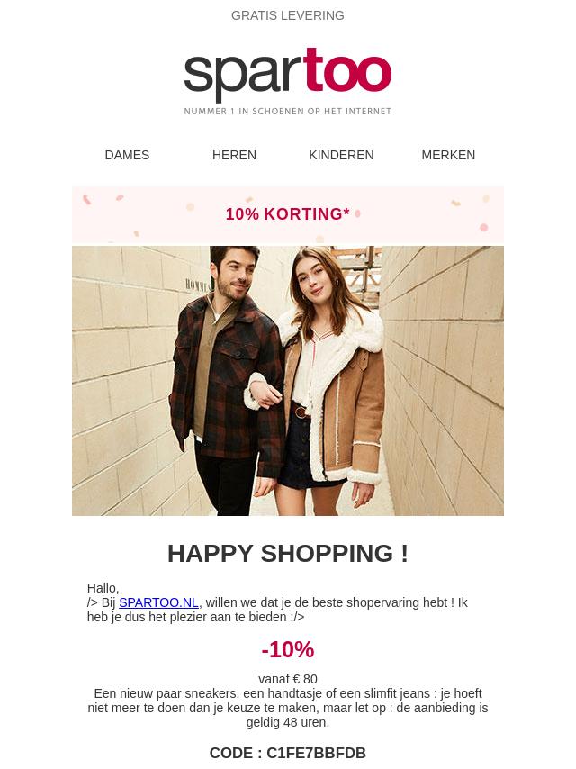The image size is (576, 769).
Task: Click the HAPPY SHOPPING ! heading
Action: point(288,553)
